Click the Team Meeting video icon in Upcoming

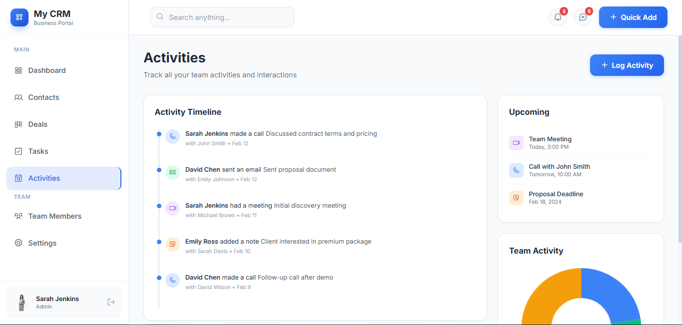[516, 143]
